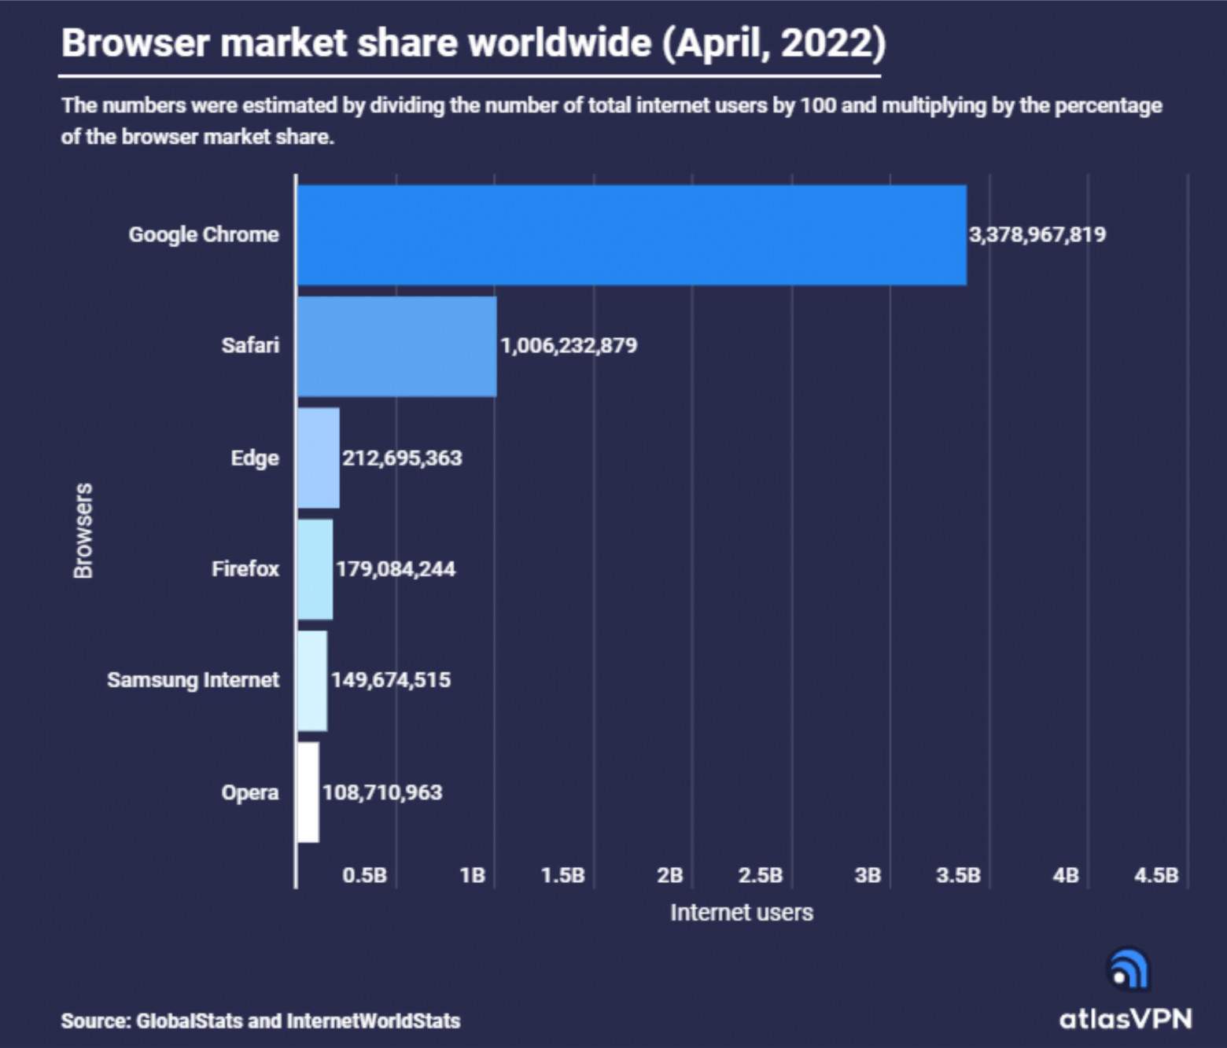1227x1048 pixels.
Task: Click the Firefox bar in chart
Action: pyautogui.click(x=315, y=569)
